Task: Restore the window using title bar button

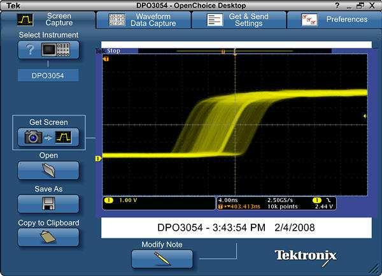Action: 360,5
